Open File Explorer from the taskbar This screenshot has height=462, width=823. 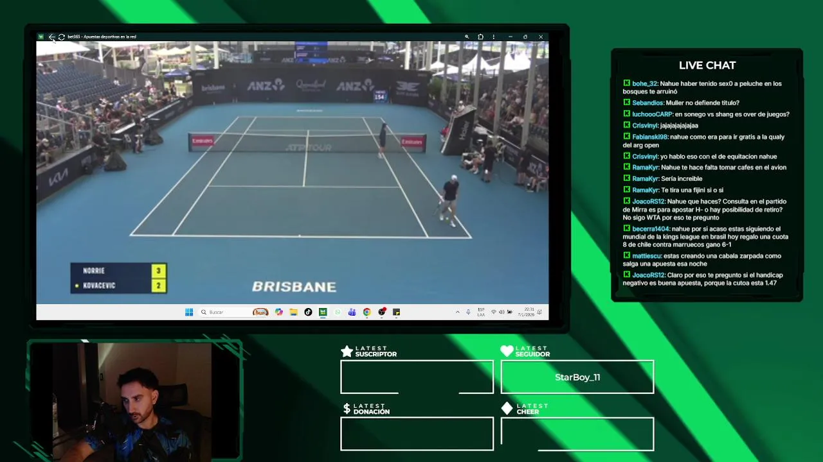[x=293, y=312]
